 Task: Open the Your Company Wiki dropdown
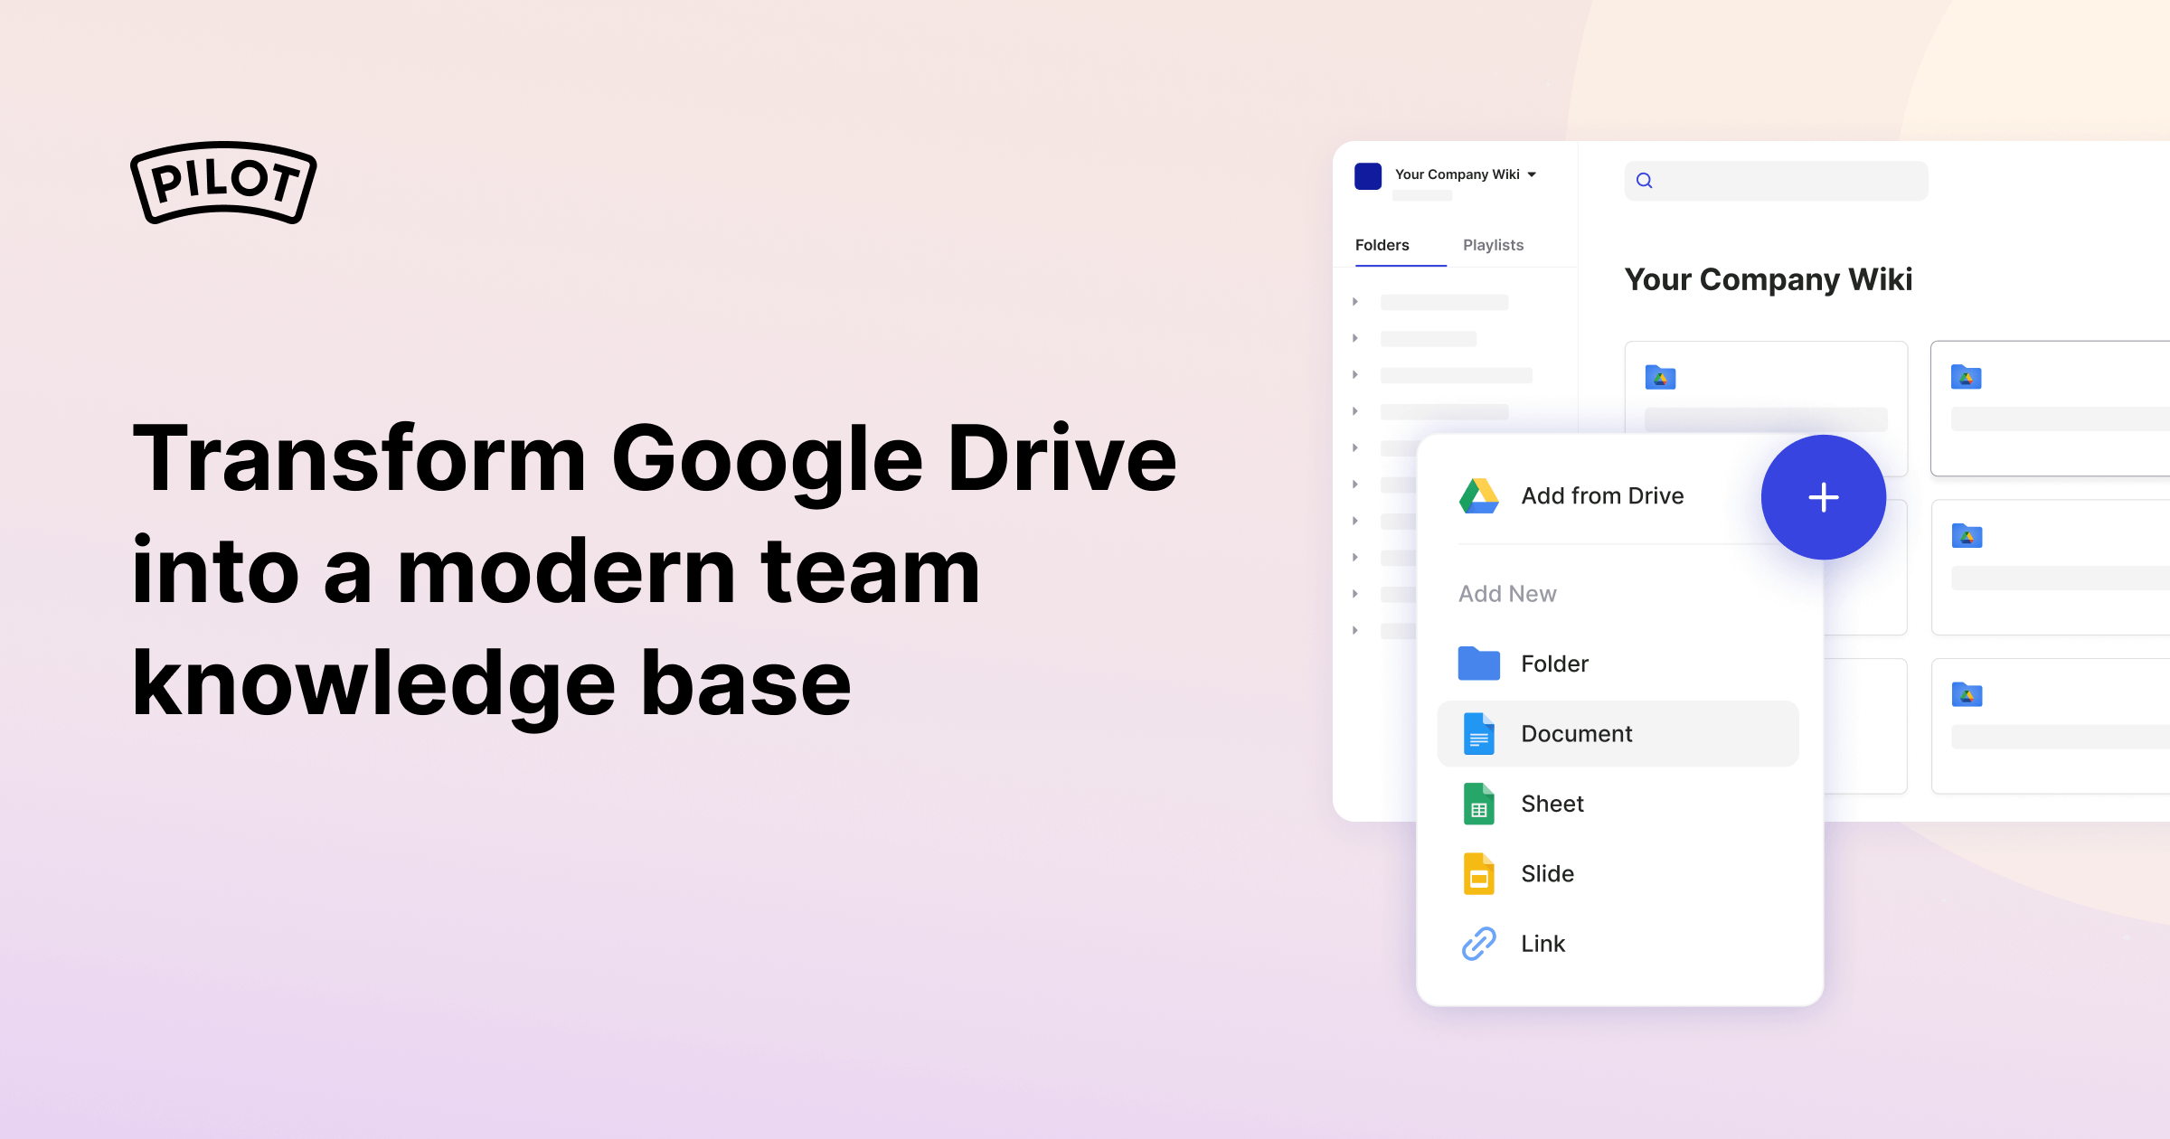[x=1465, y=174]
